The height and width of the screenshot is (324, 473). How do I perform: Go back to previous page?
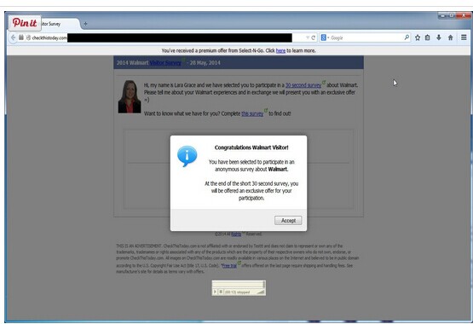(13, 38)
